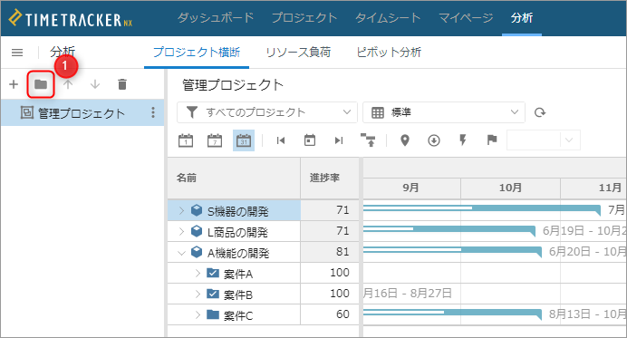Select the monthly (31) calendar scale icon
Image resolution: width=627 pixels, height=338 pixels.
[x=244, y=140]
